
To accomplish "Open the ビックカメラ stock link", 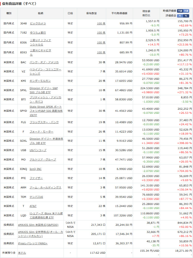I will pyautogui.click(x=38, y=23).
